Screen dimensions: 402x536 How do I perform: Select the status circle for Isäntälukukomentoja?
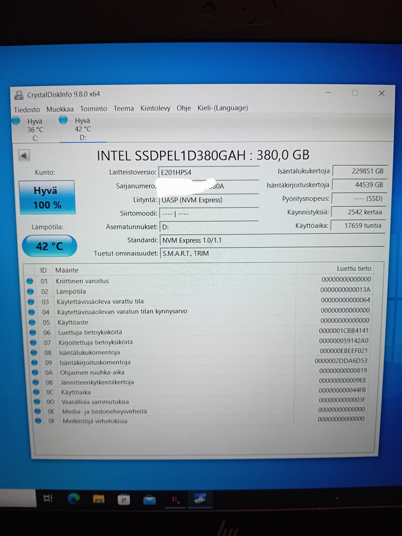(34, 353)
